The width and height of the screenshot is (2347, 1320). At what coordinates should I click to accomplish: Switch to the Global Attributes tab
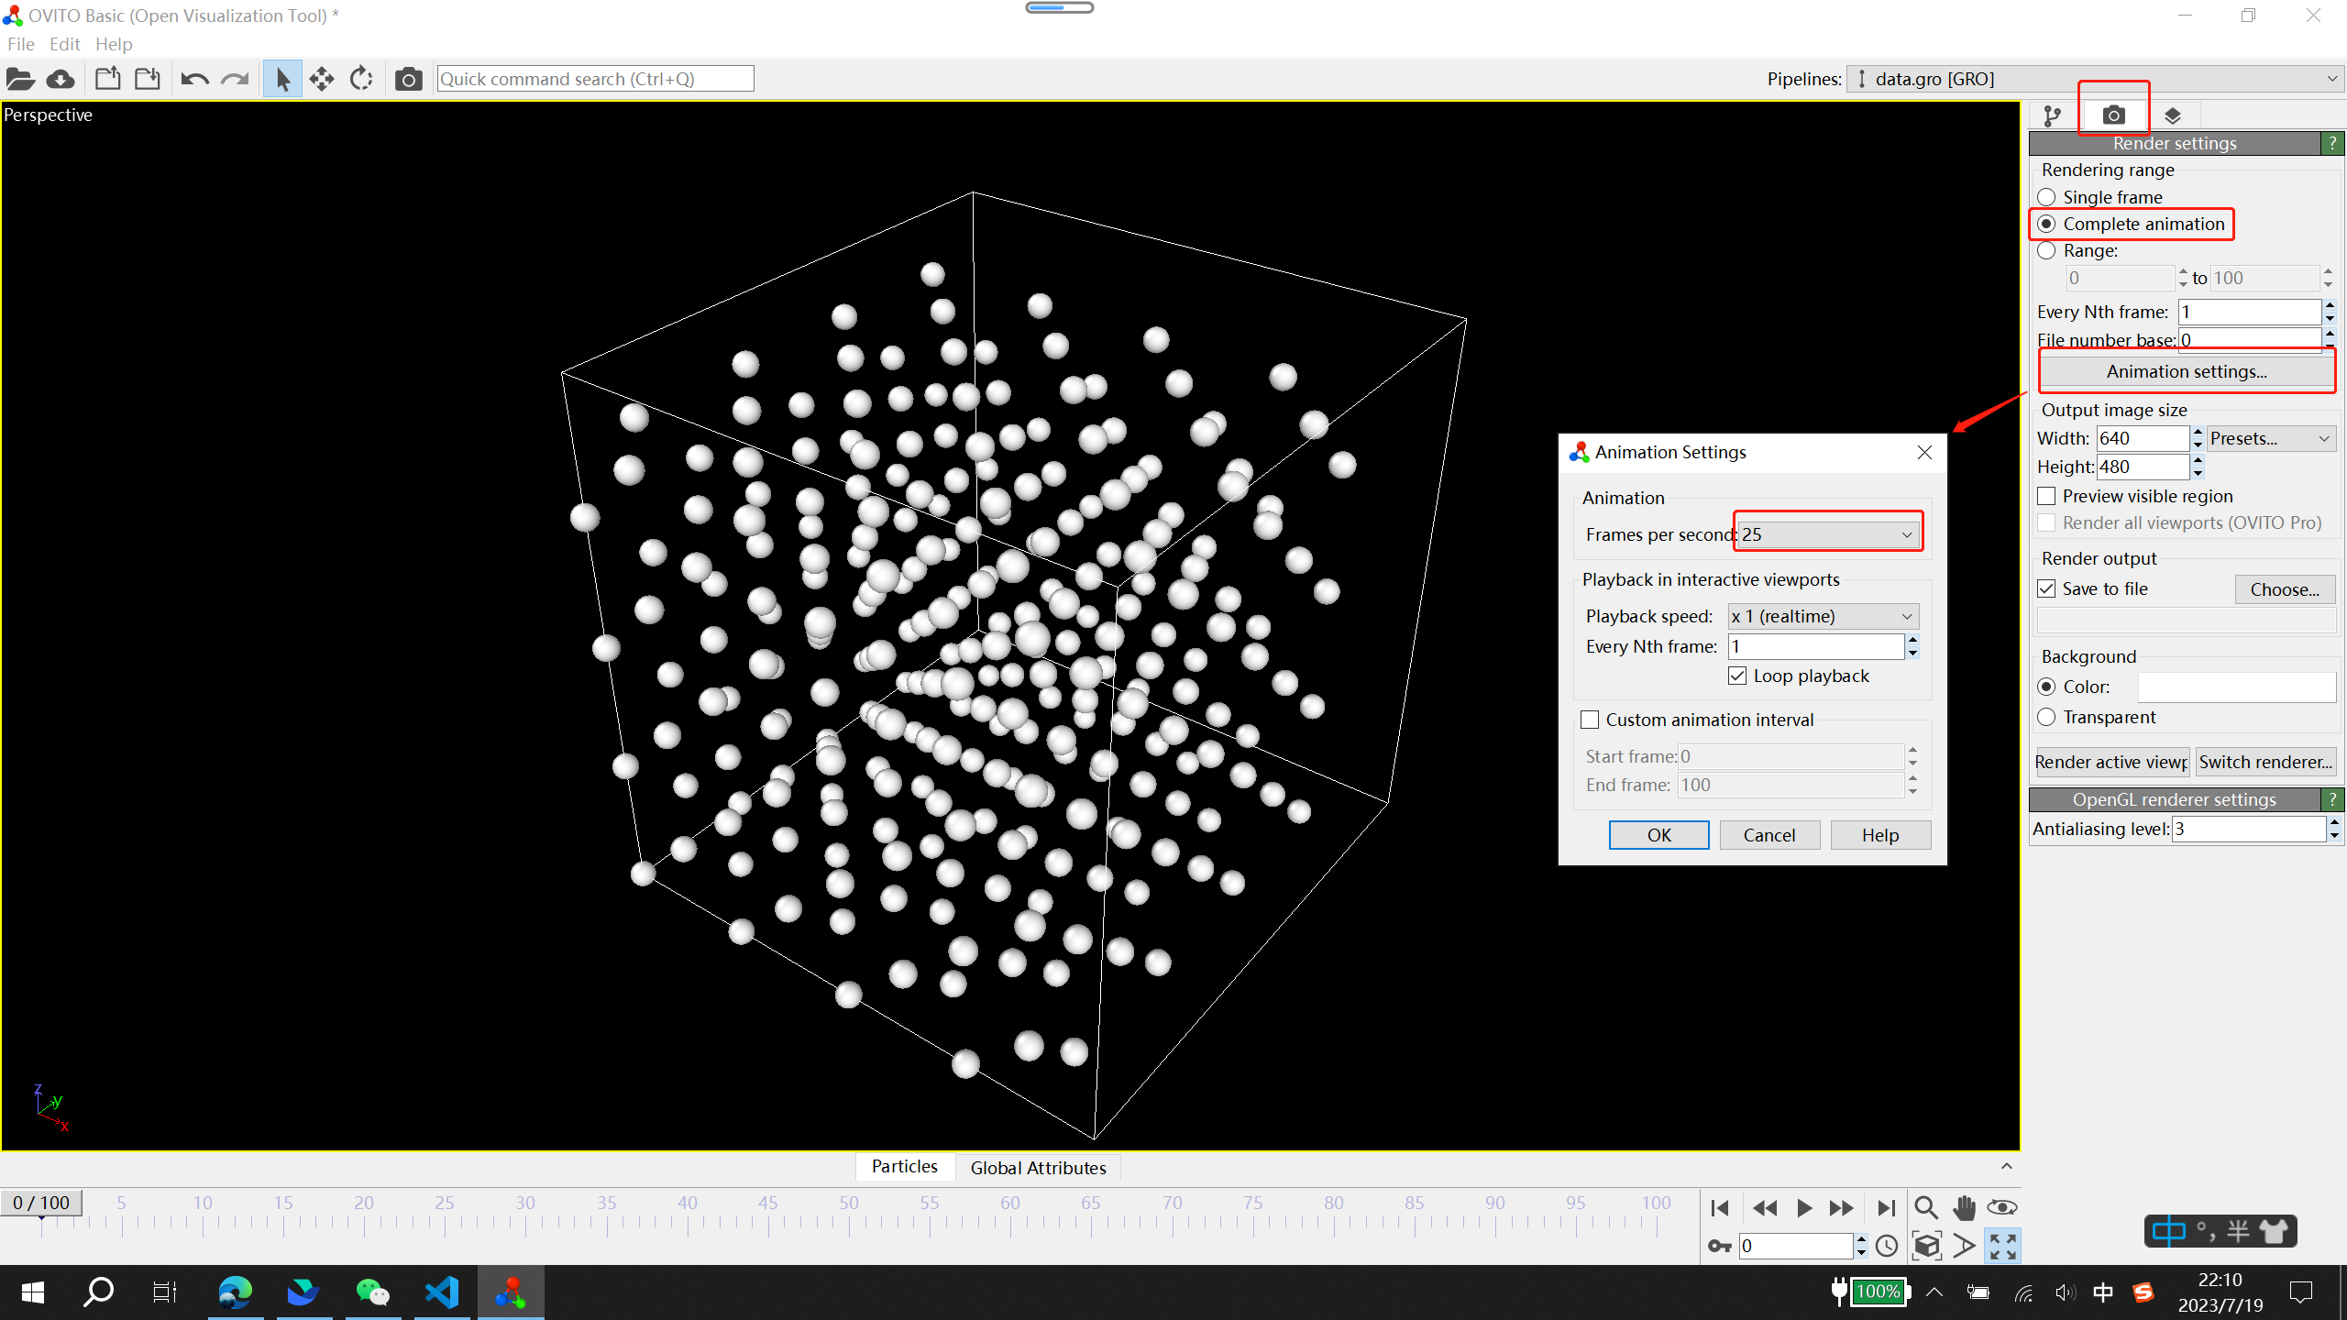click(1038, 1167)
